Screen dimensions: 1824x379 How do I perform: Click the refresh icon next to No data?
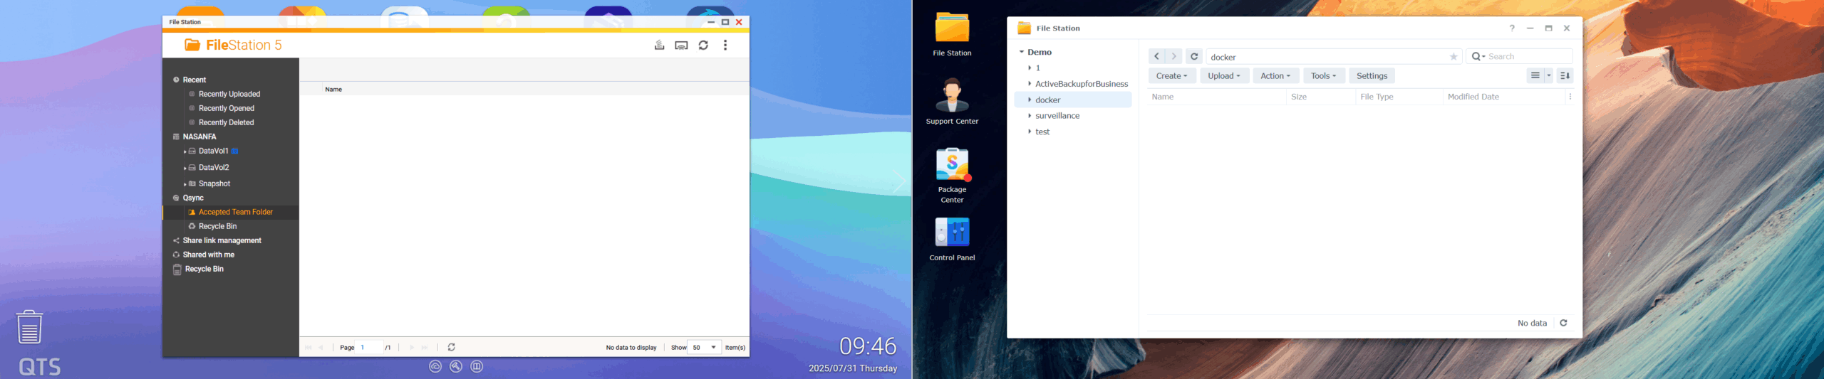click(1563, 323)
